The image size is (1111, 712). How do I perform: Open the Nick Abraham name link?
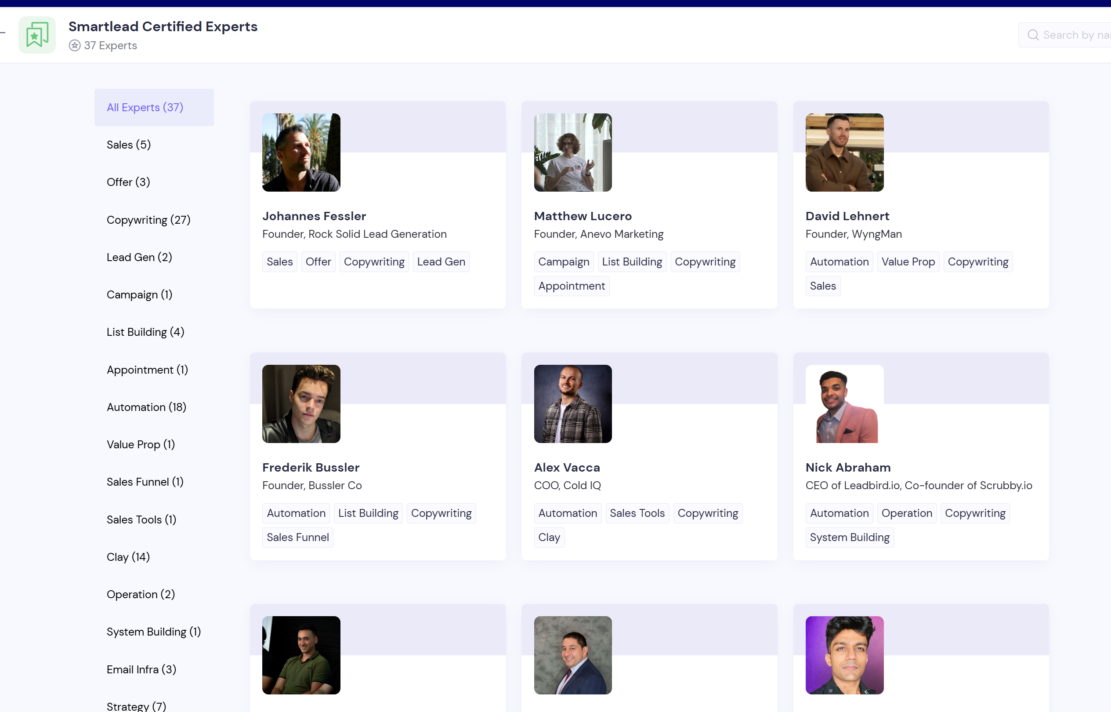pyautogui.click(x=848, y=468)
